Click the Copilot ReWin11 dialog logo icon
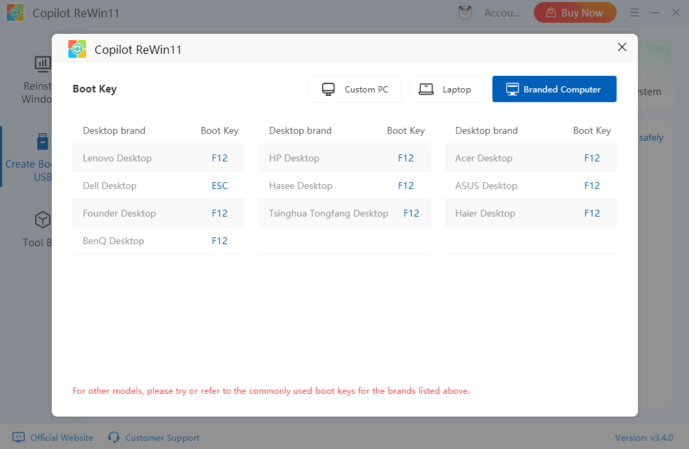 (x=77, y=49)
